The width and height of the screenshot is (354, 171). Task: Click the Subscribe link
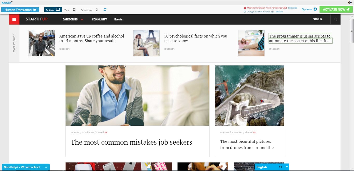[x=293, y=8]
